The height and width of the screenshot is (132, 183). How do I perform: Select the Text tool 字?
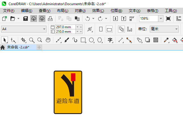click(110, 40)
